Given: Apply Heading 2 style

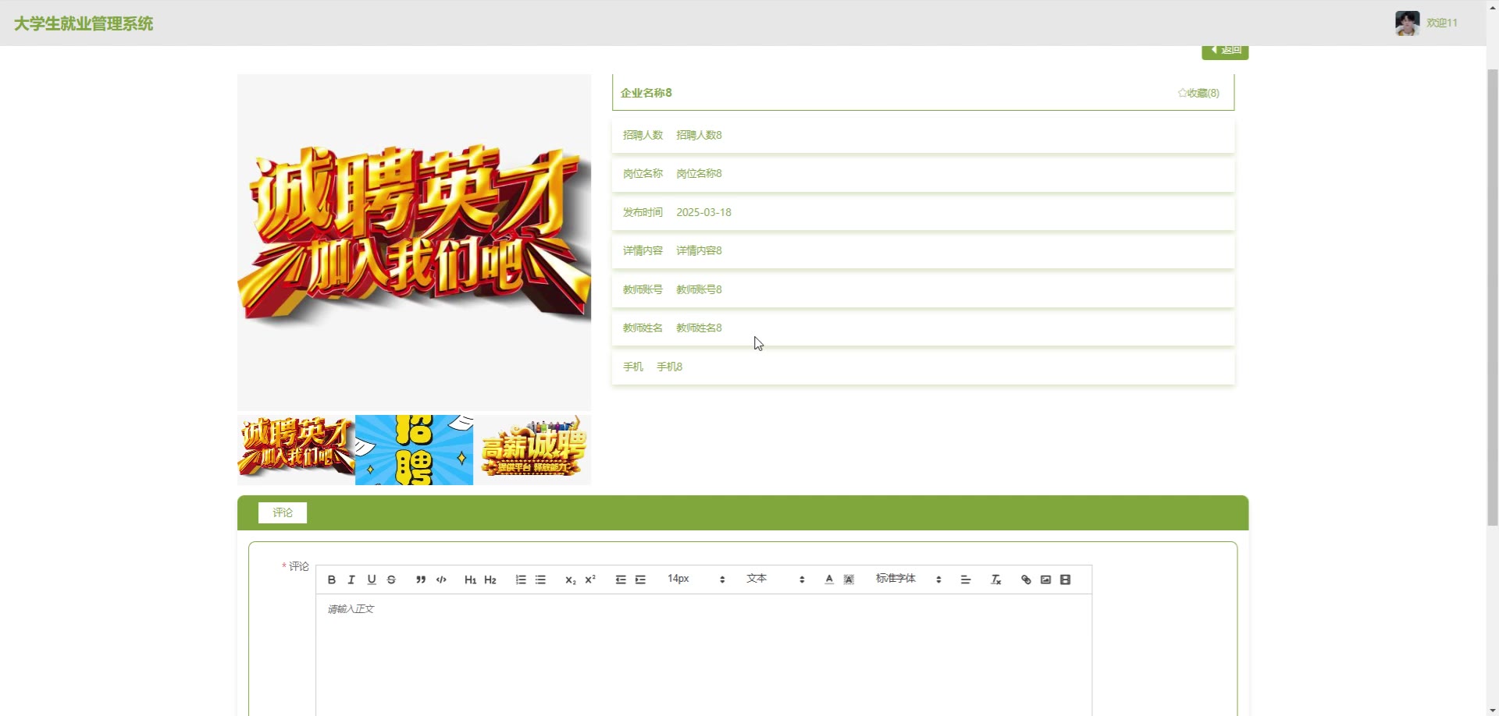Looking at the screenshot, I should coord(490,580).
